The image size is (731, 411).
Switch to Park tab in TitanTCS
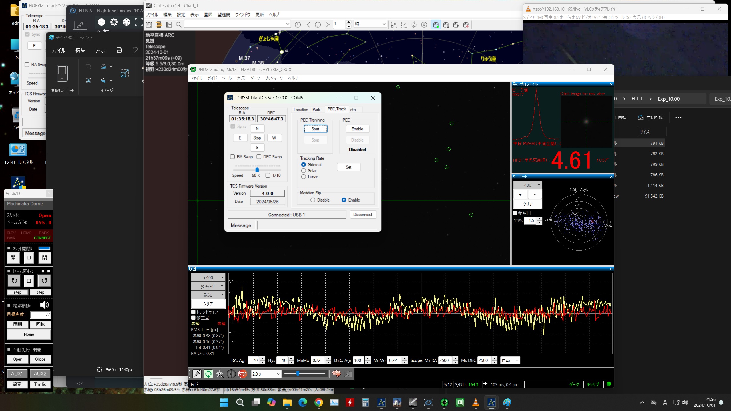pos(316,110)
